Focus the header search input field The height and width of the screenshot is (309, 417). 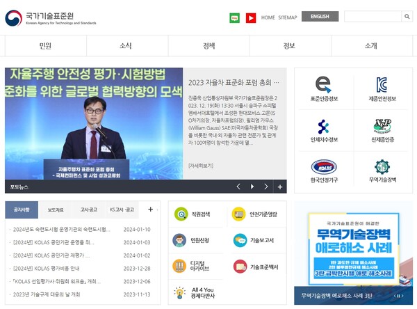point(373,17)
